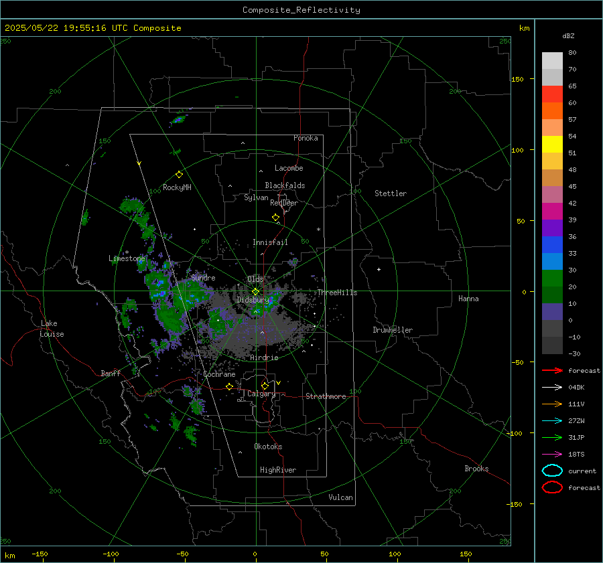
Task: Click the Sylvan label
Action: (x=256, y=197)
